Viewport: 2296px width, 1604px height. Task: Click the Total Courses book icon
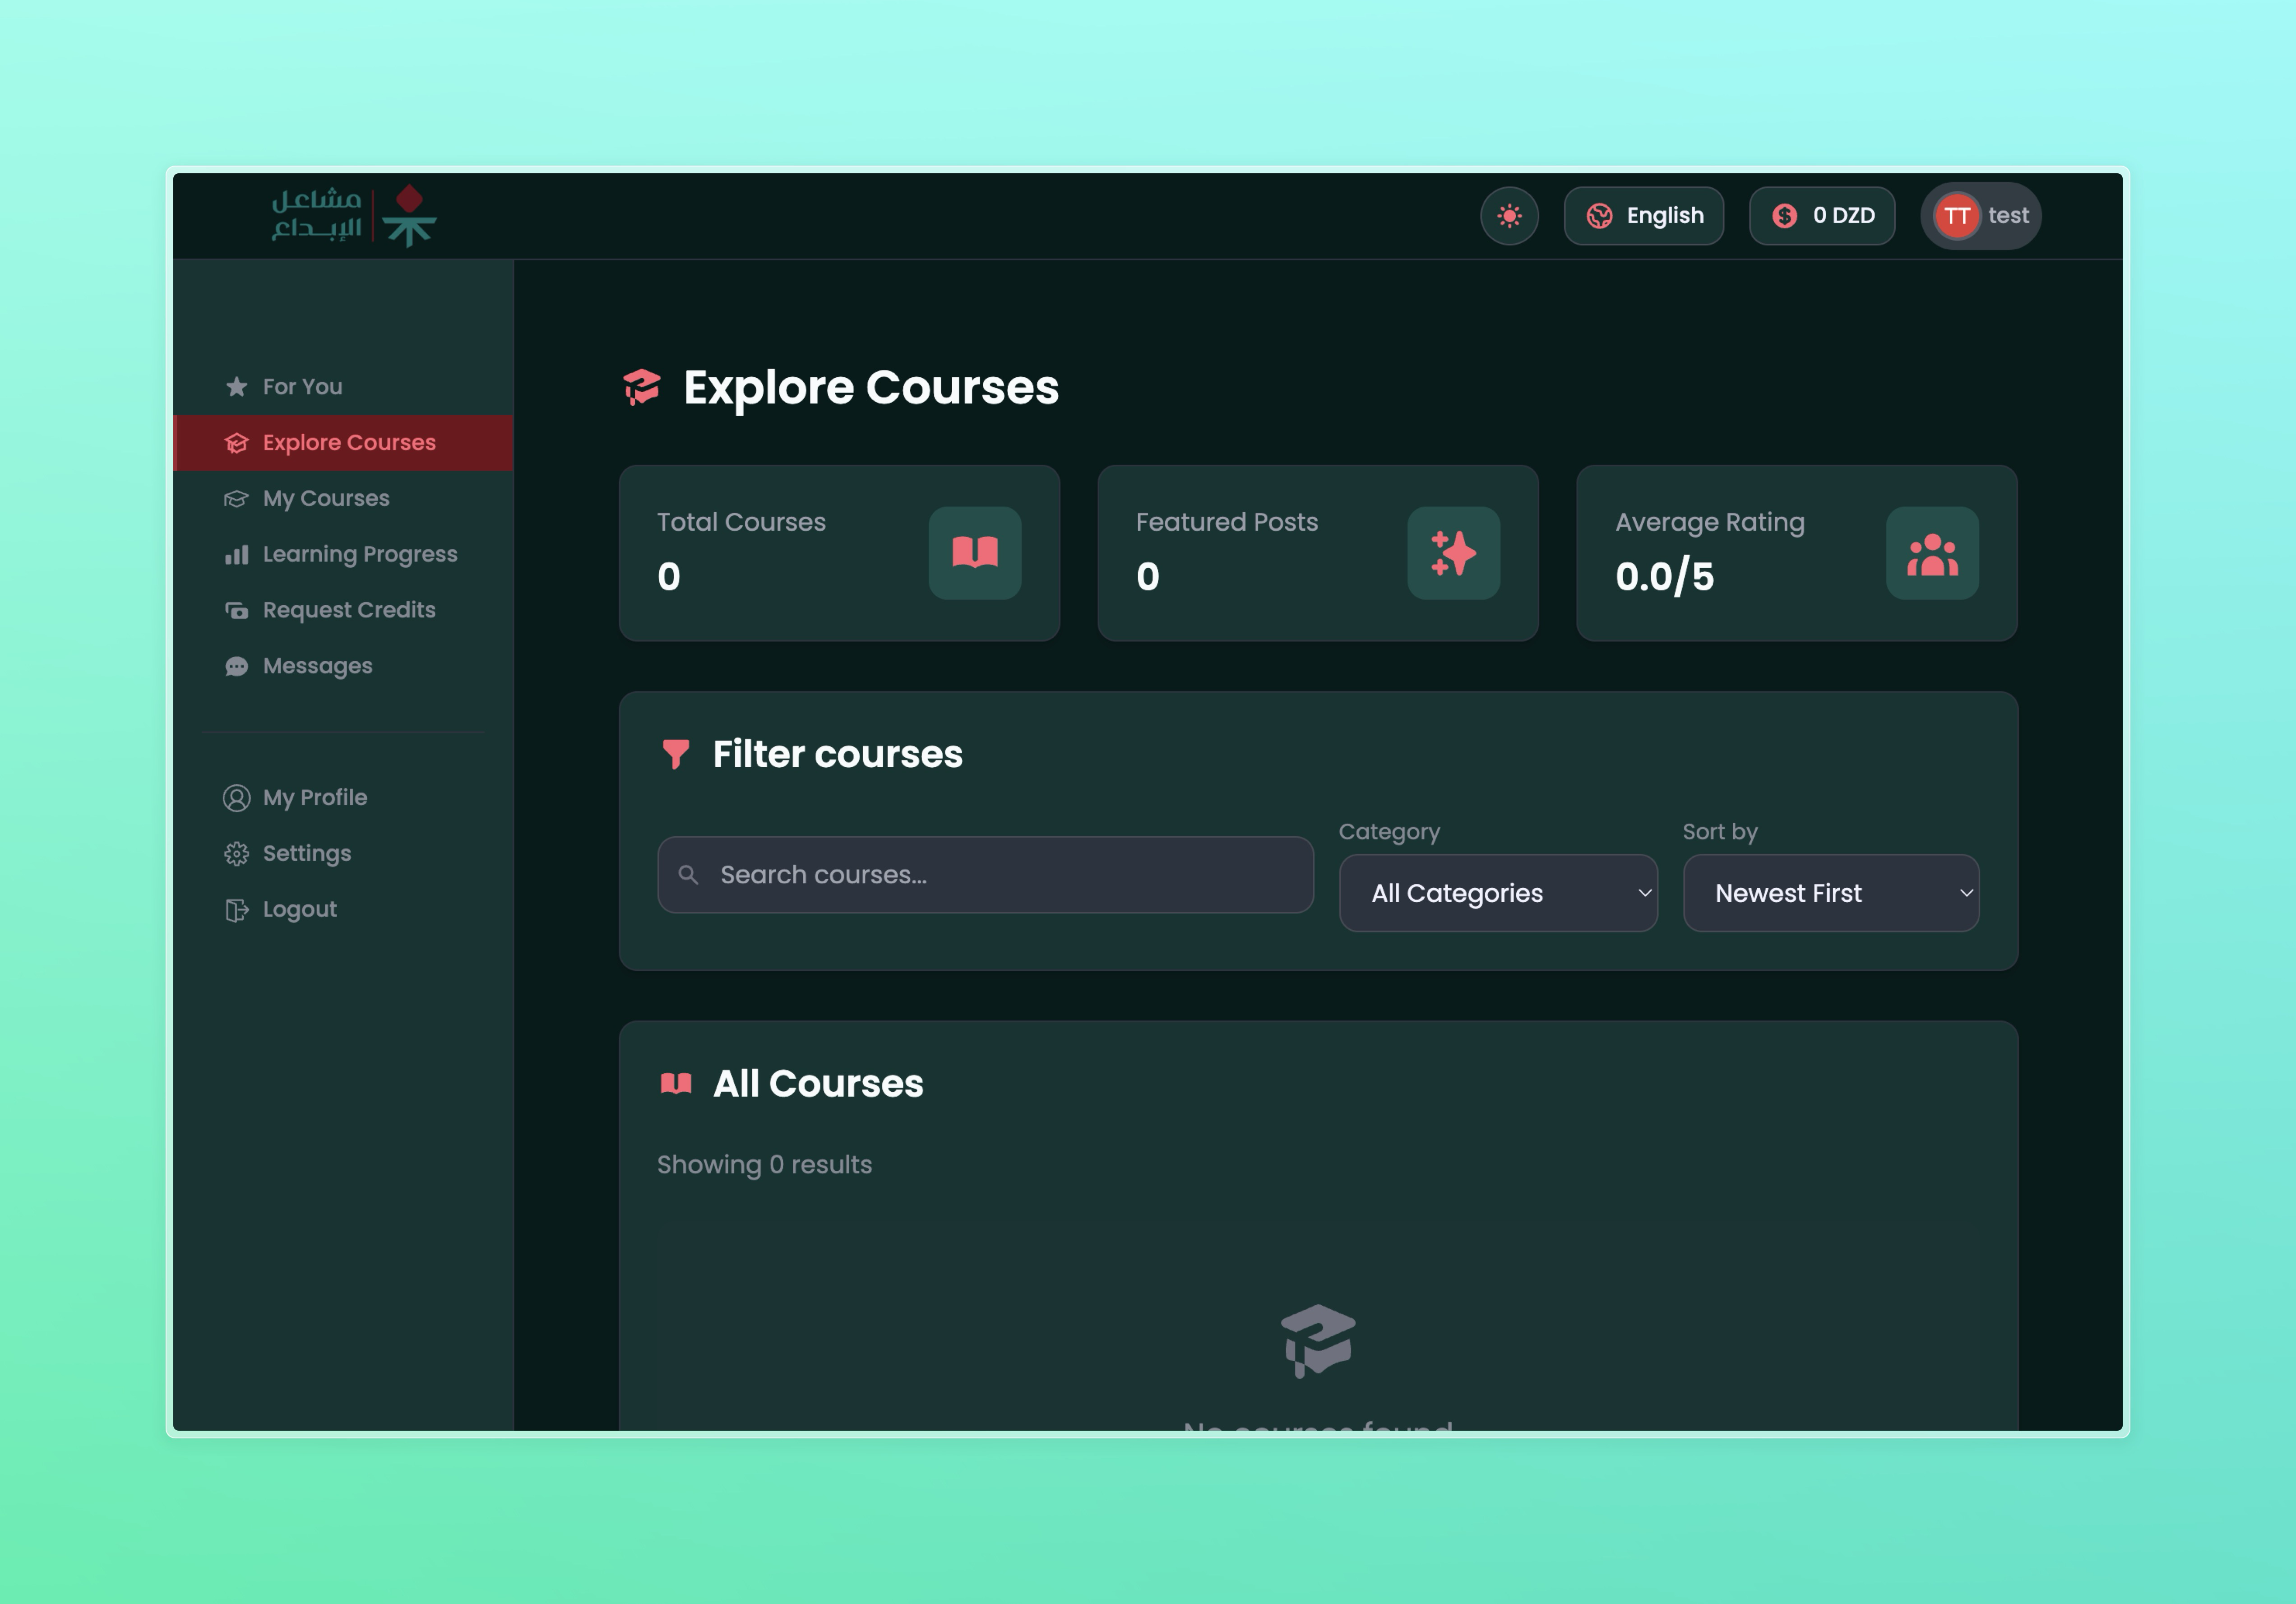coord(974,553)
